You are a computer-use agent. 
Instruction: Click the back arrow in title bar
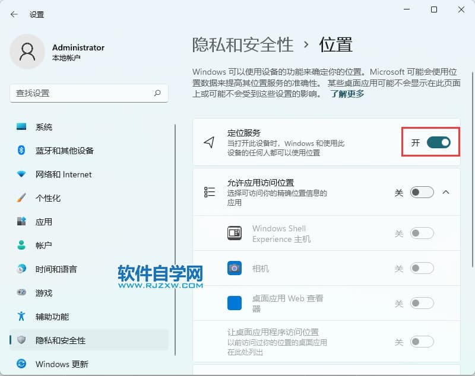point(14,14)
